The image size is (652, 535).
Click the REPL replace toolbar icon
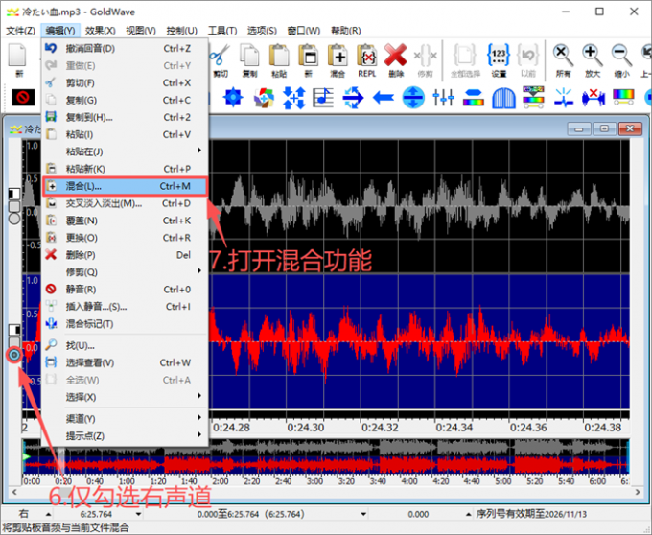(x=366, y=56)
